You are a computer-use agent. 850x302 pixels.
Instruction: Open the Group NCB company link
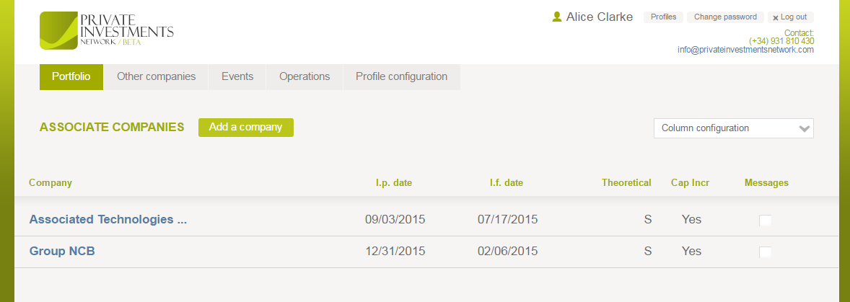(x=62, y=251)
